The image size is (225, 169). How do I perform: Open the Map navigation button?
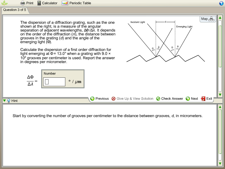pyautogui.click(x=207, y=19)
